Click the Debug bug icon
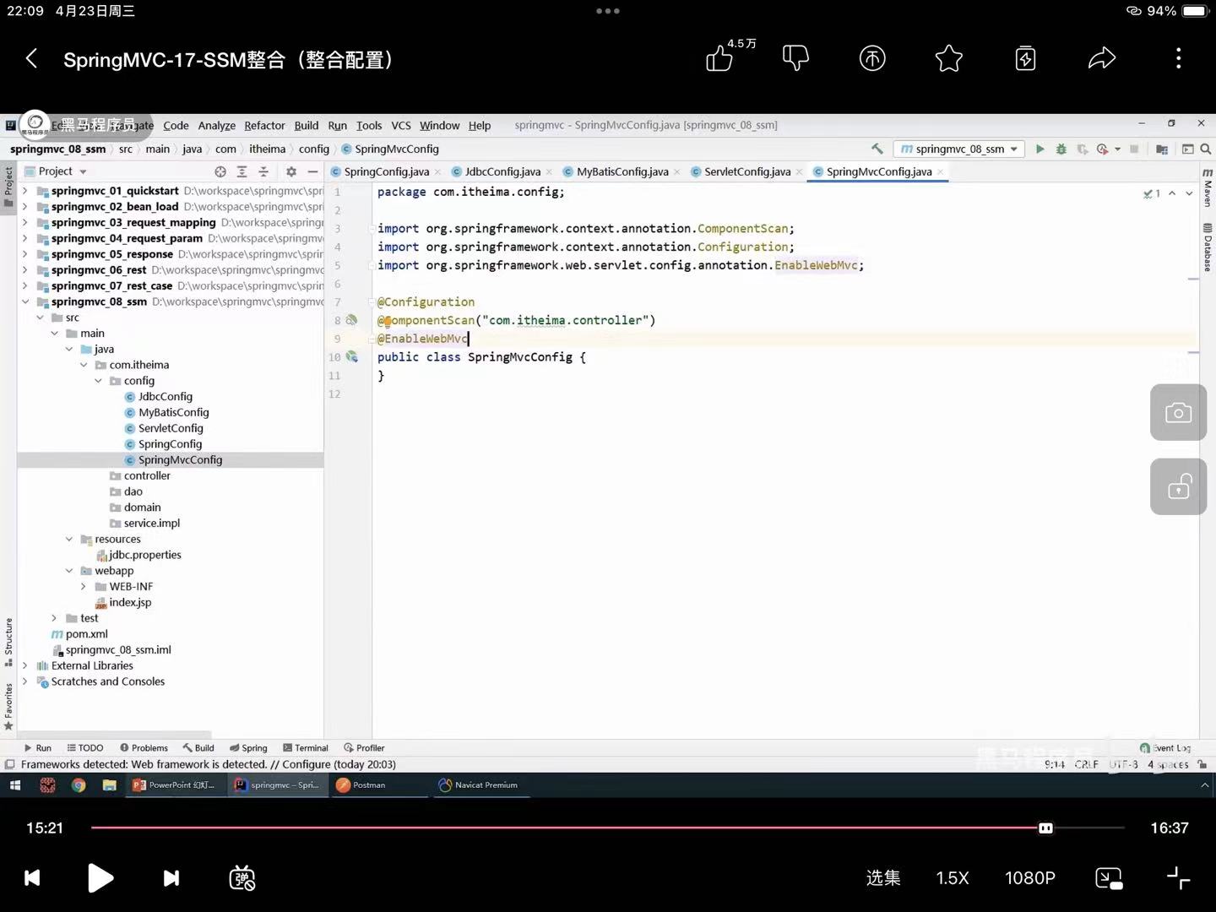 click(1061, 149)
